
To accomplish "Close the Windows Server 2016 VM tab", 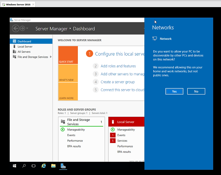I will point(33,4).
